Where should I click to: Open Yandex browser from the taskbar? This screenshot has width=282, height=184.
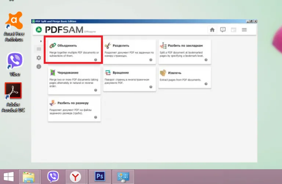pyautogui.click(x=75, y=177)
